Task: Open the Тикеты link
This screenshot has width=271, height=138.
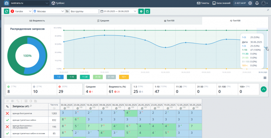Action: click(x=203, y=3)
